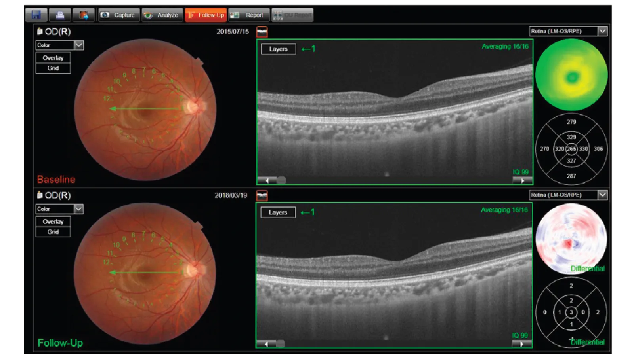The image size is (634, 356).
Task: Click Follow-Up OCT scan slider handle
Action: 281,344
